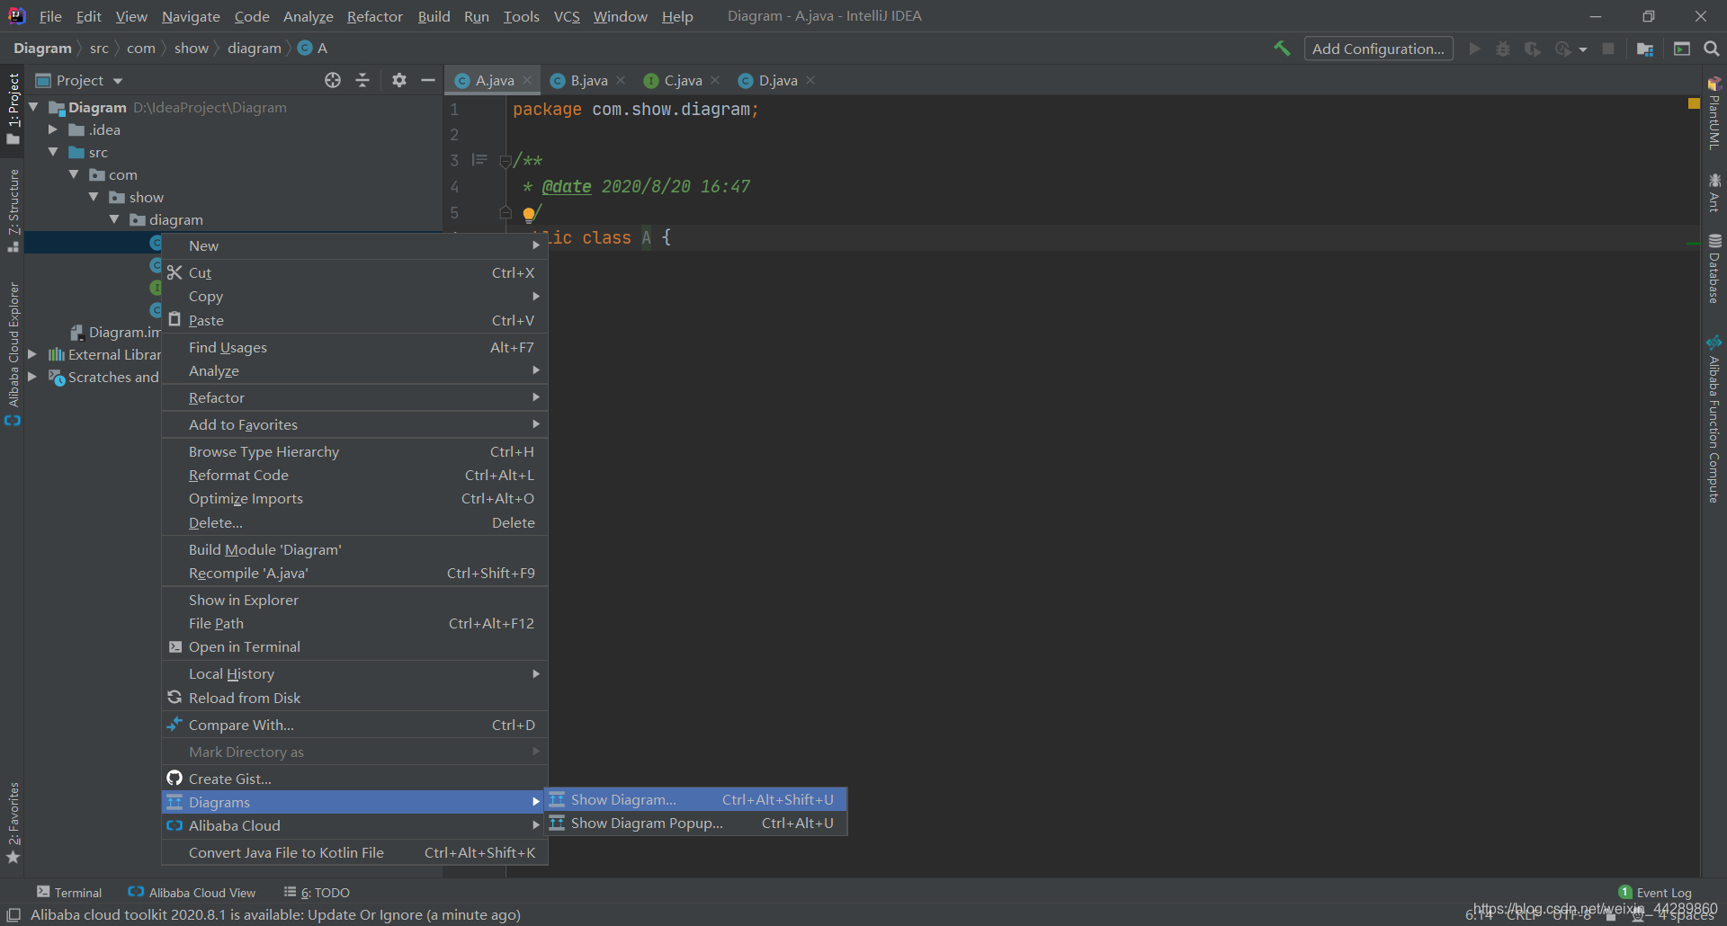Open the Terminal tool window button
This screenshot has width=1727, height=926.
coord(69,892)
